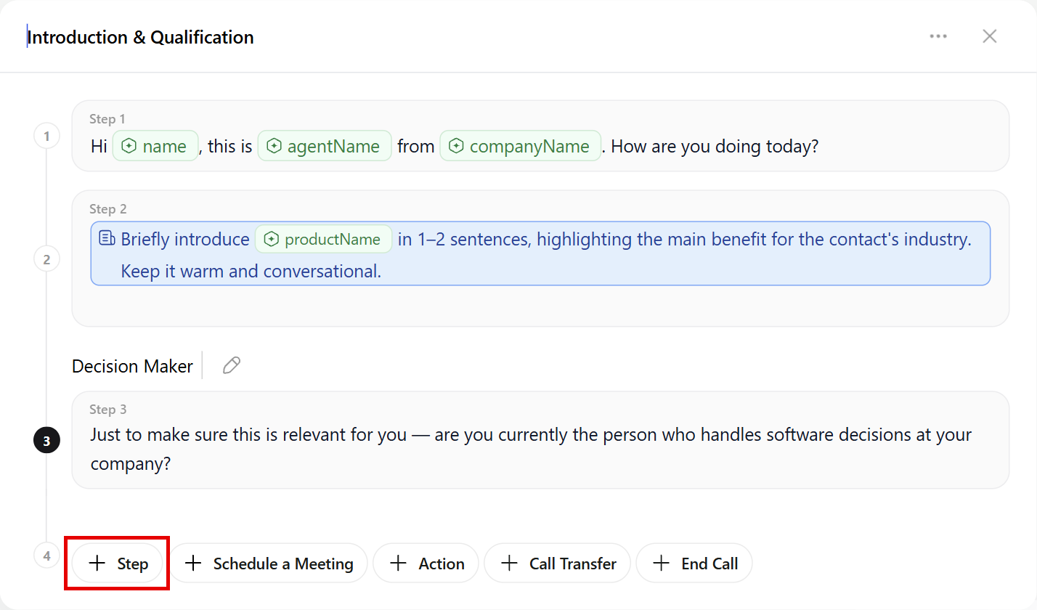Click the 'Step 2' label

pos(108,209)
